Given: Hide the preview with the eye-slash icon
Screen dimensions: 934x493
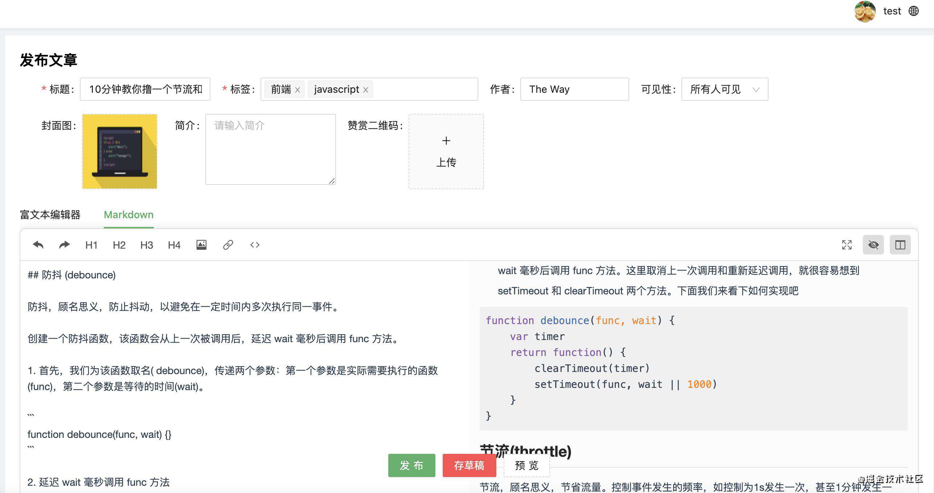Looking at the screenshot, I should [x=873, y=245].
